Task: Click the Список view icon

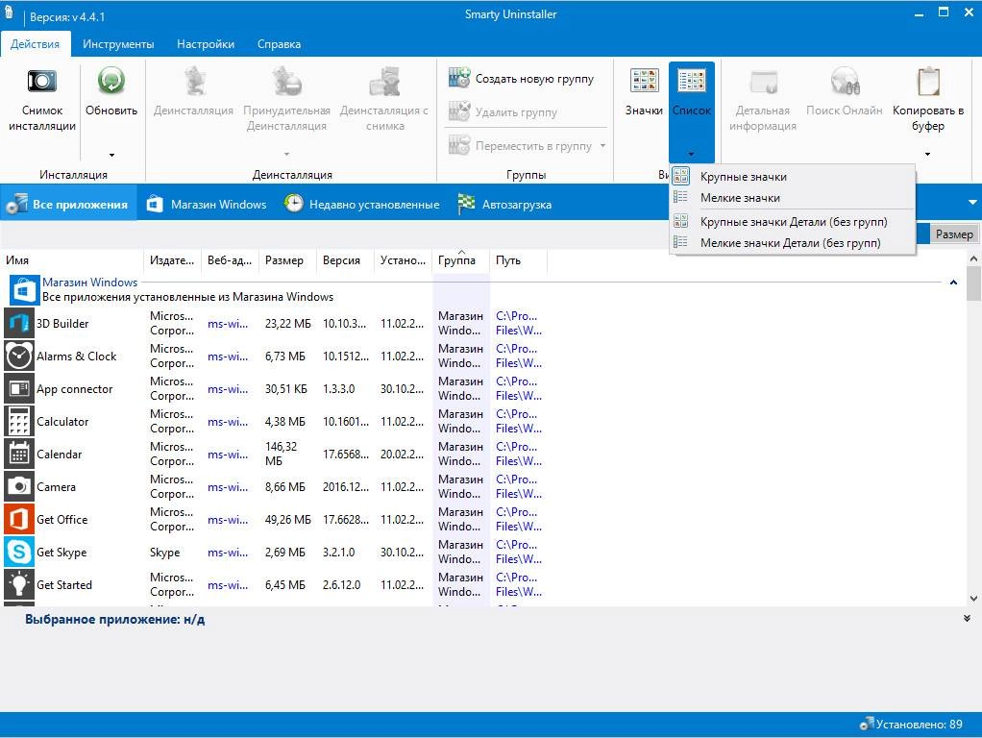Action: pos(692,81)
